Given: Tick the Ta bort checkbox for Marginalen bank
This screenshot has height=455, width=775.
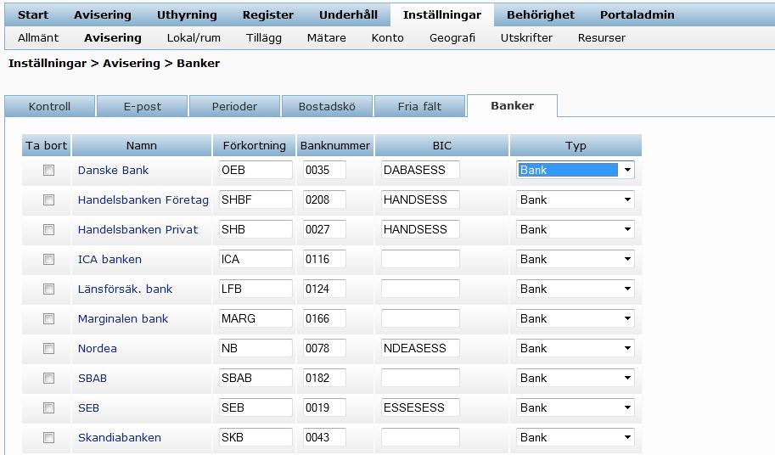Looking at the screenshot, I should [48, 318].
